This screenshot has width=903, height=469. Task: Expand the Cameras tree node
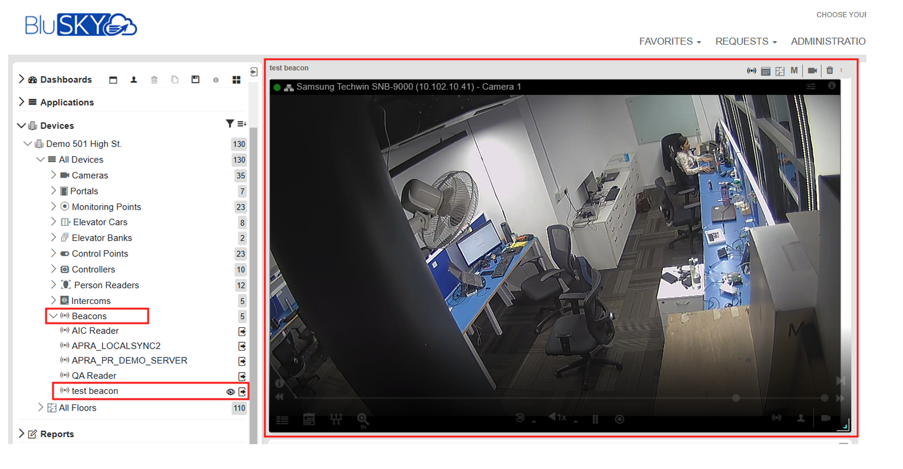pos(53,175)
